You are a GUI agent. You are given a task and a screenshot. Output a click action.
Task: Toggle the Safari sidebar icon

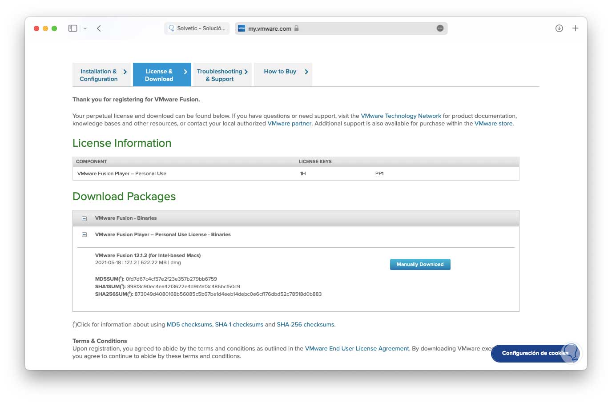point(73,28)
